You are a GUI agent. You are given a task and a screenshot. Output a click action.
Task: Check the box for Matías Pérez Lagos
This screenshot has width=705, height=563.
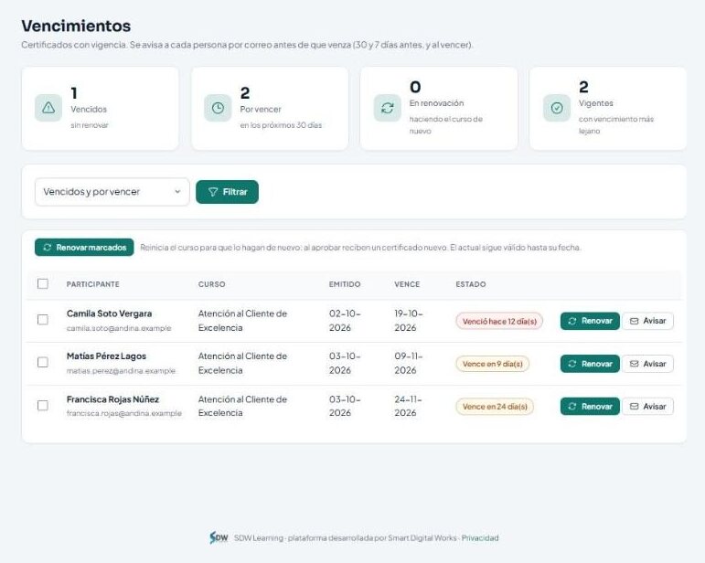(x=43, y=362)
